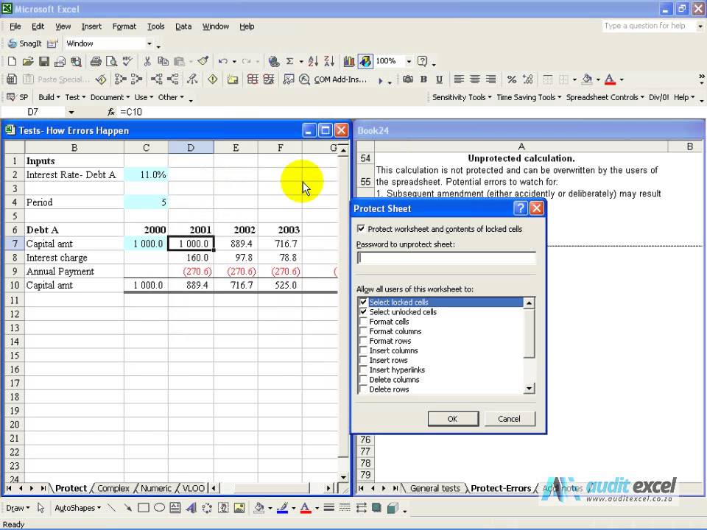This screenshot has width=707, height=530.
Task: Click Cancel in Protect Sheet dialog
Action: 510,419
